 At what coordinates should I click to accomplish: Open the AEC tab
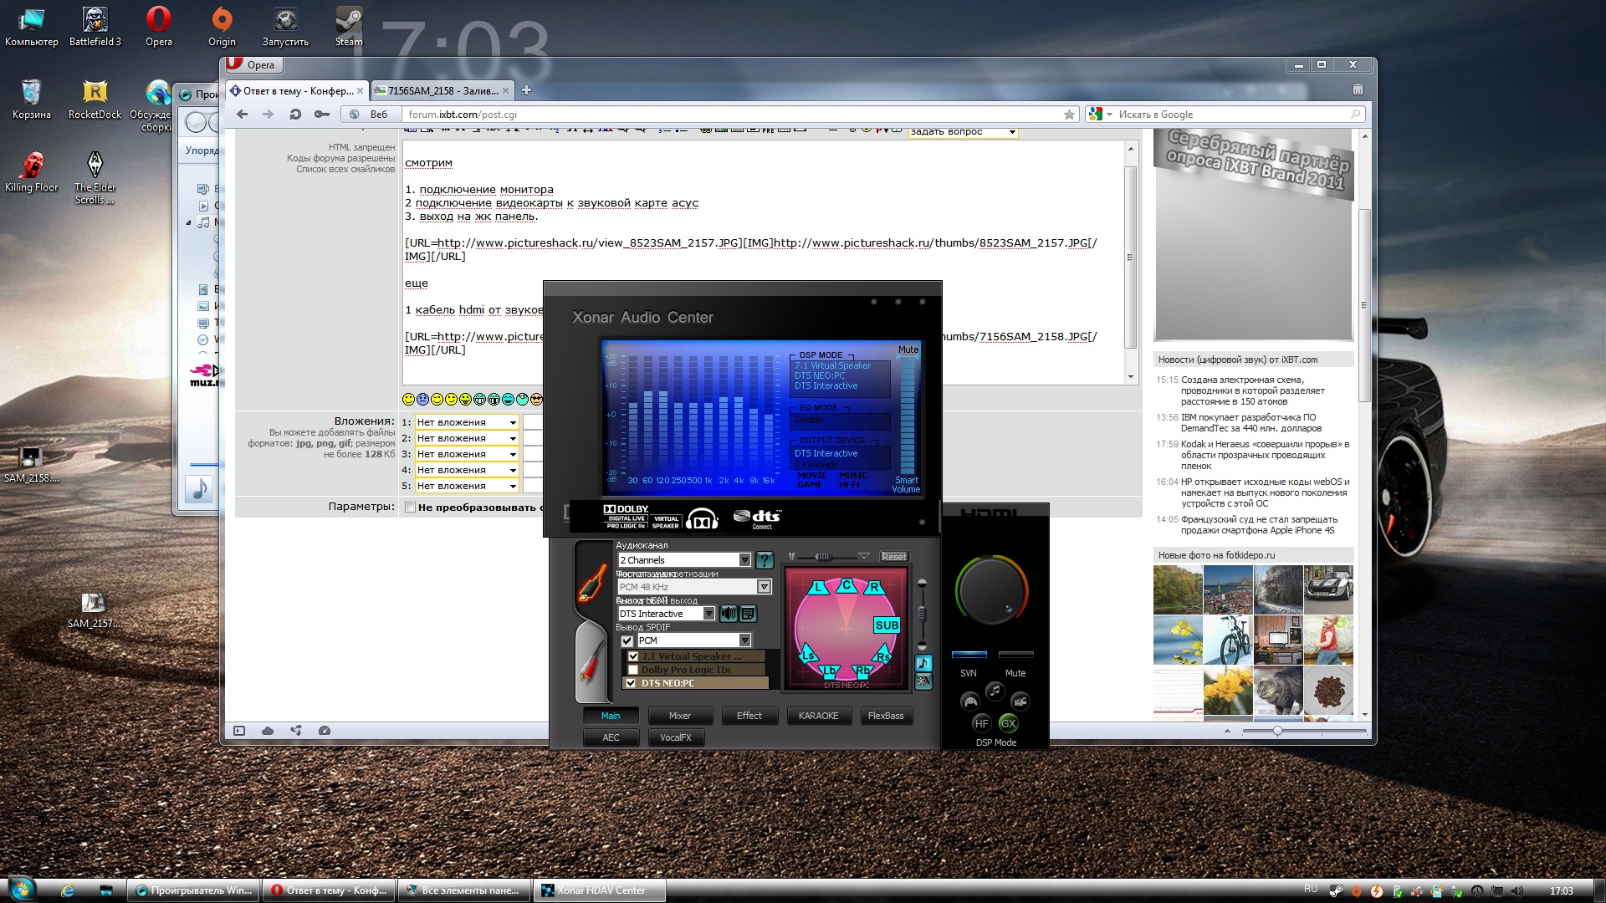pos(611,737)
